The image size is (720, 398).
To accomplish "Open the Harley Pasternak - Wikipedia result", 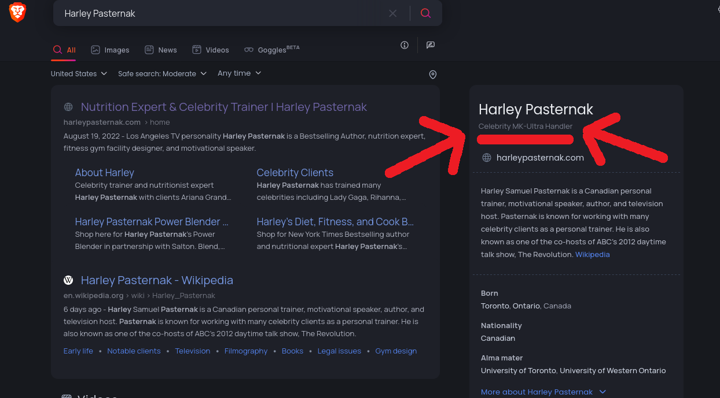I will tap(157, 280).
